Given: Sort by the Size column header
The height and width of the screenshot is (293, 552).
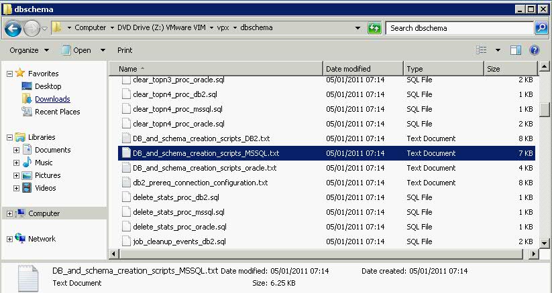Looking at the screenshot, I should [511, 69].
